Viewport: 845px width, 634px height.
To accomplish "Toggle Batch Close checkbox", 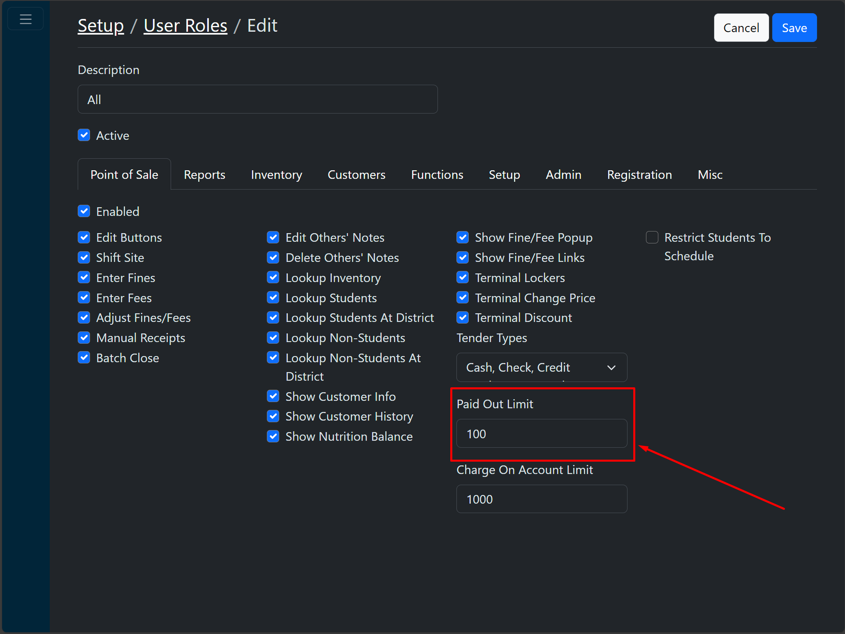I will (x=84, y=358).
